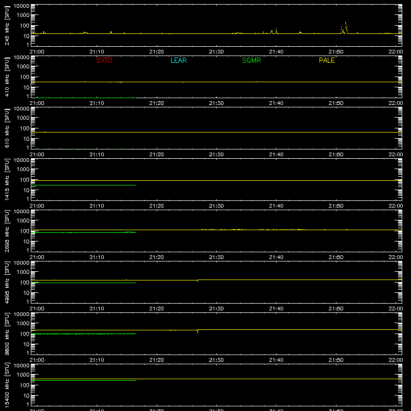Click the 21:50 tick label under 2695 MHz plot
This screenshot has width=411, height=411.
click(336, 257)
